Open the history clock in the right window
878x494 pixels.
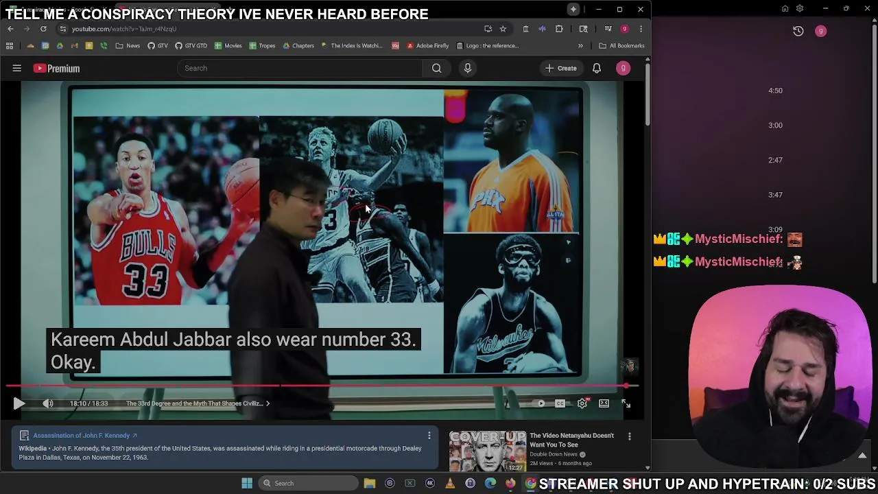click(x=798, y=31)
